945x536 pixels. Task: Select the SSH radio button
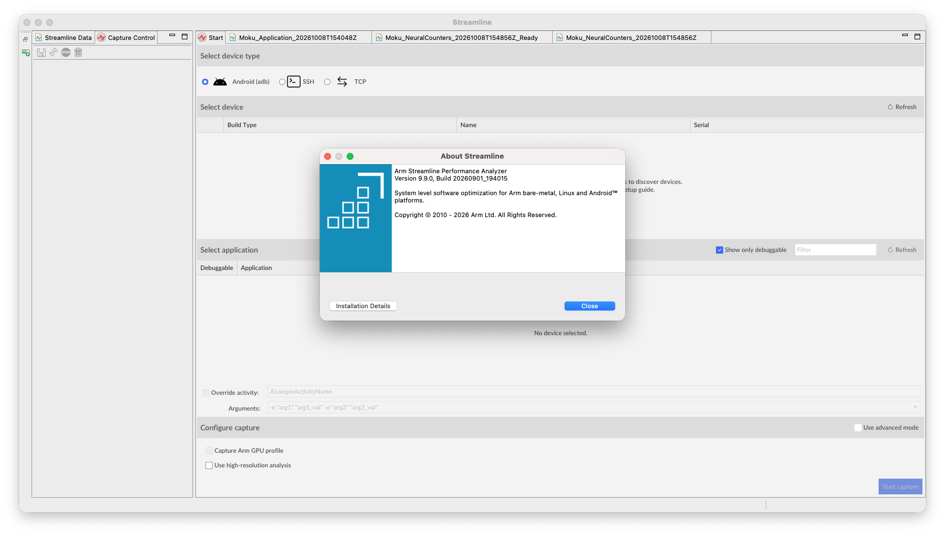pos(282,82)
